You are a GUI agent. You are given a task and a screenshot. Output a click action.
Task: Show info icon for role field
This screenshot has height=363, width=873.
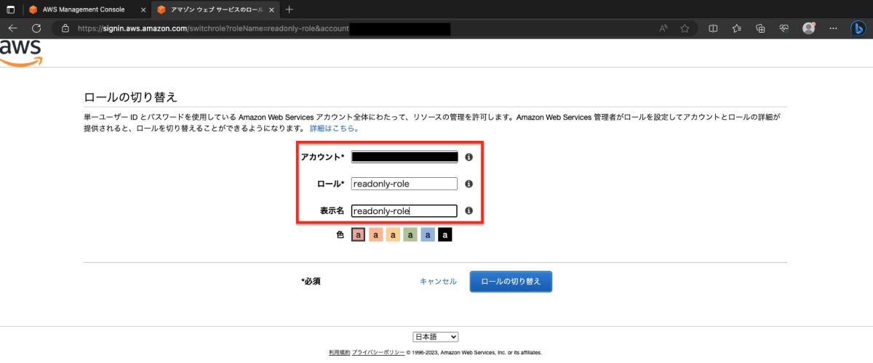pos(469,184)
